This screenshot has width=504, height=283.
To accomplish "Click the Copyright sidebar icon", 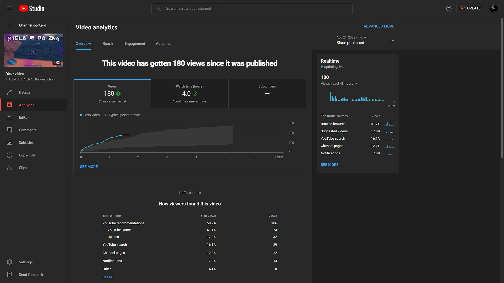I will 9,155.
